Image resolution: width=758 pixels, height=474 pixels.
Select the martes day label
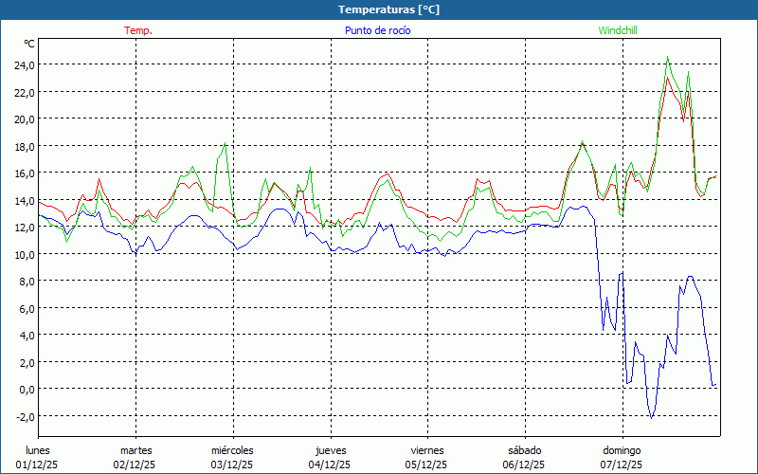coord(135,450)
